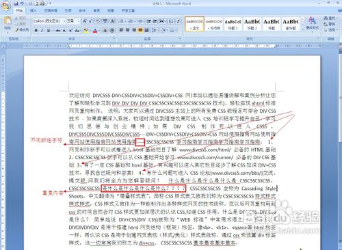The width and height of the screenshot is (342, 250).
Task: Apply the 标题 1 style
Action: [233, 24]
